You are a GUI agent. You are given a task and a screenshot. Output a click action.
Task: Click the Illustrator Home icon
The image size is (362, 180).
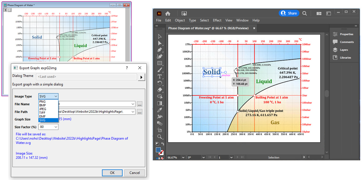(168, 13)
